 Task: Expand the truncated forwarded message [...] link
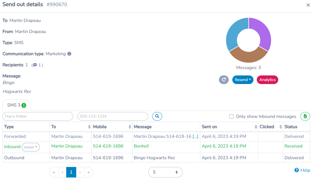pos(195,136)
